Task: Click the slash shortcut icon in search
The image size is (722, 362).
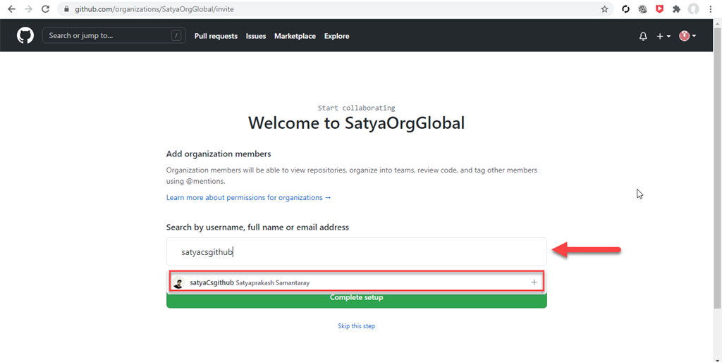Action: pyautogui.click(x=176, y=35)
